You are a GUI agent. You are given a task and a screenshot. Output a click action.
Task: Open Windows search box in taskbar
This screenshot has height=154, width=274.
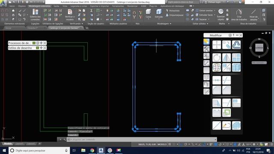click(39, 150)
